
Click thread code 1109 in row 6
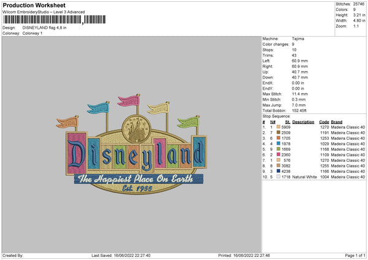(x=324, y=155)
